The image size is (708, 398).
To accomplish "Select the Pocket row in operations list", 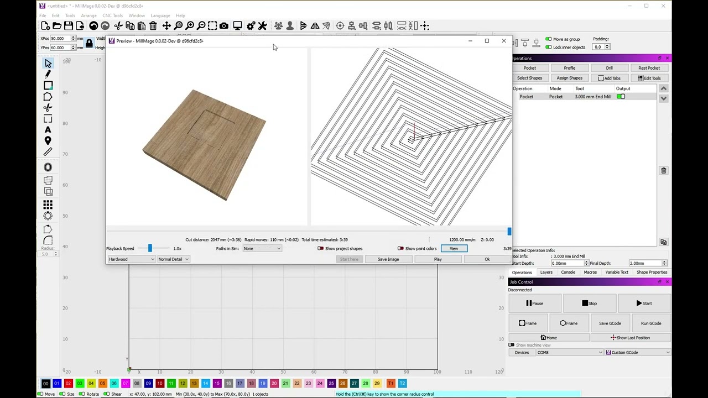I will click(585, 97).
